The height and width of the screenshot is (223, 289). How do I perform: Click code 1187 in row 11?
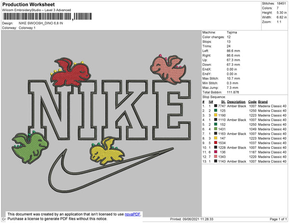click(x=253, y=152)
